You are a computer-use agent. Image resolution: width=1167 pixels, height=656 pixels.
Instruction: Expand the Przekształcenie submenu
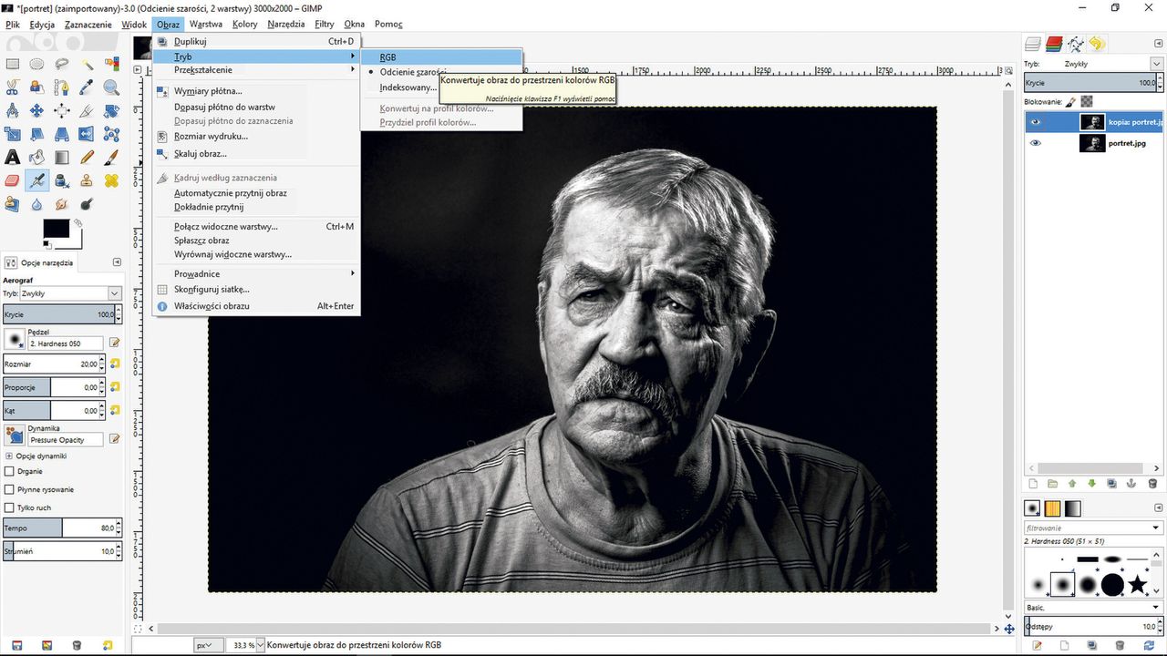[x=256, y=70]
